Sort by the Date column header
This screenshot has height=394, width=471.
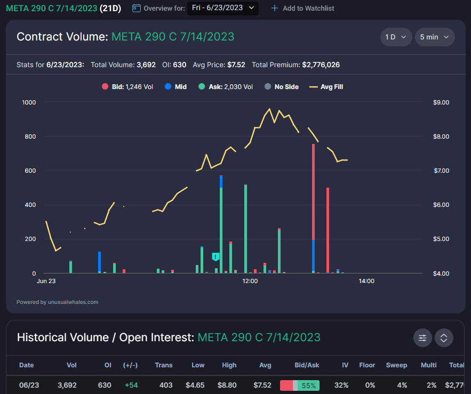(x=27, y=365)
